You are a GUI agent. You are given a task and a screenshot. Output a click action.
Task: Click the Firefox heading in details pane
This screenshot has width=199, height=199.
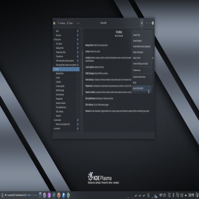(119, 32)
